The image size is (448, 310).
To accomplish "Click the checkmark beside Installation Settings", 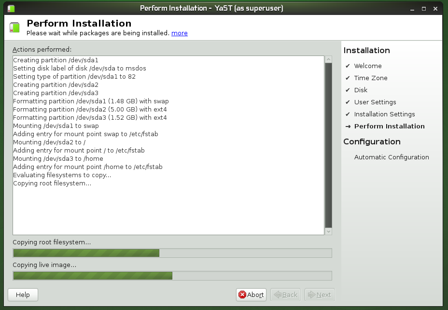I will (x=348, y=114).
